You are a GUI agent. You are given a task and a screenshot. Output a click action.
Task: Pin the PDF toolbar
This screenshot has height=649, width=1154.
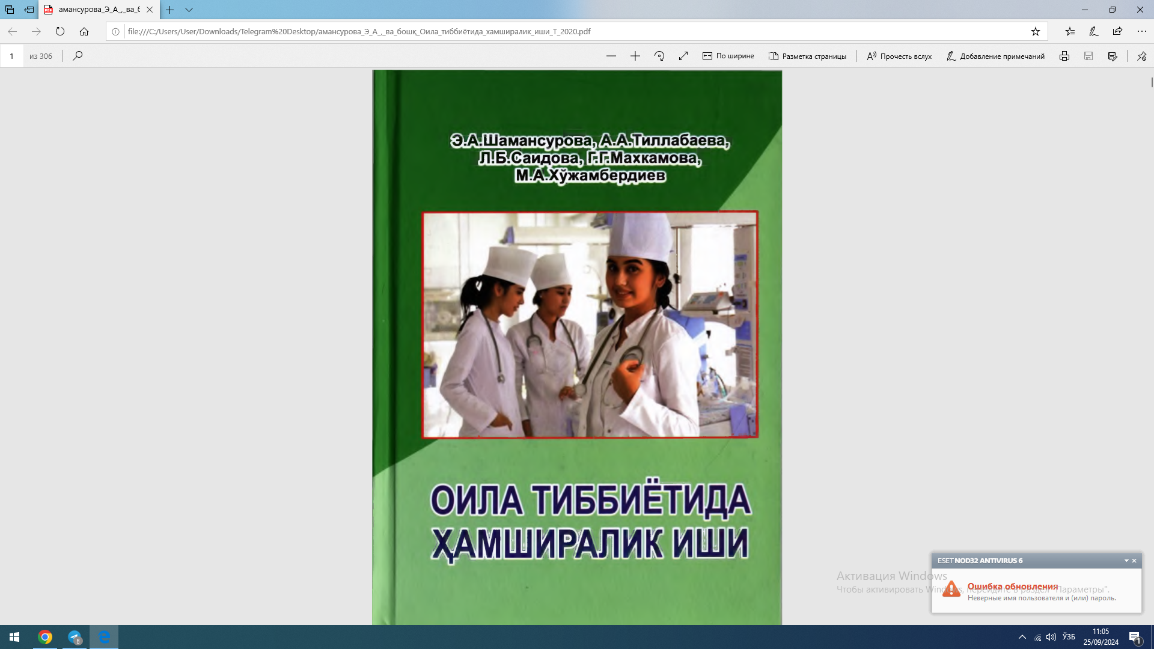pyautogui.click(x=1142, y=56)
